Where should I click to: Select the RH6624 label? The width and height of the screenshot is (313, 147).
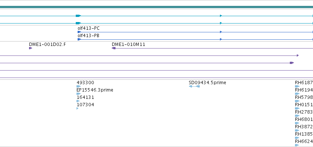click(304, 141)
